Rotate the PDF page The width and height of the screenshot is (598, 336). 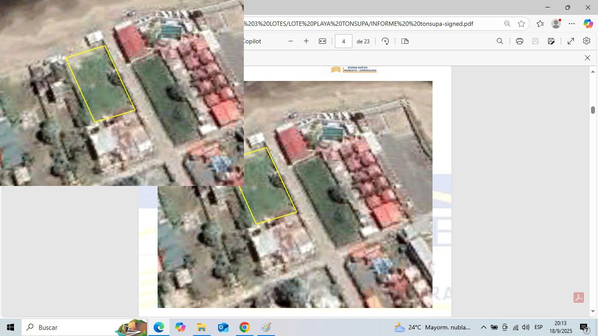click(x=385, y=41)
